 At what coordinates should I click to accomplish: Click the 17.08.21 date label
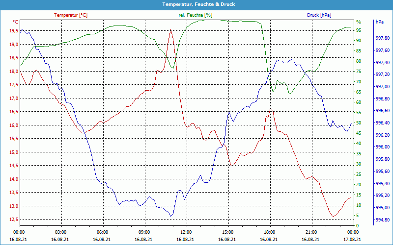click(352, 240)
